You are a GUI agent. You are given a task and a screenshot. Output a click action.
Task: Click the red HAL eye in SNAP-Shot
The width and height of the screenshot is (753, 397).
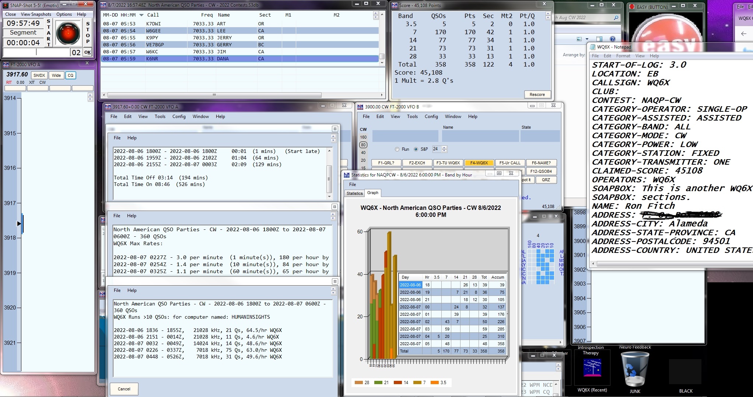(x=67, y=33)
